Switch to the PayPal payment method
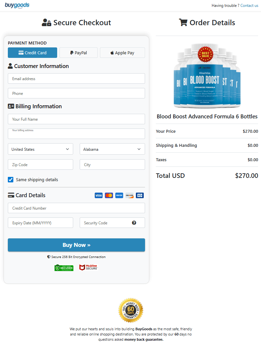The width and height of the screenshot is (261, 344). tap(78, 53)
